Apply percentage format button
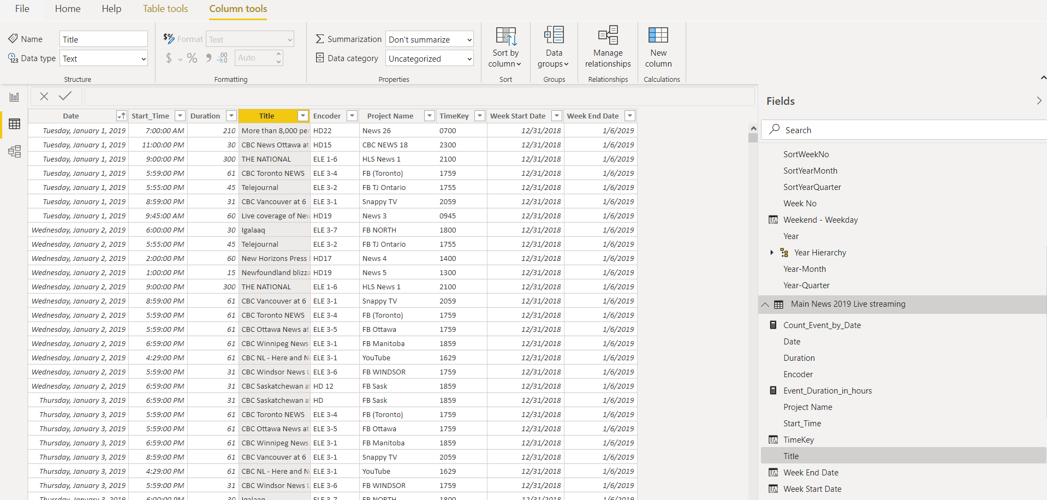The width and height of the screenshot is (1047, 500). (x=192, y=58)
